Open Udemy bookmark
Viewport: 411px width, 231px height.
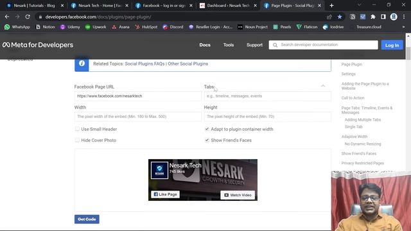[x=70, y=27]
